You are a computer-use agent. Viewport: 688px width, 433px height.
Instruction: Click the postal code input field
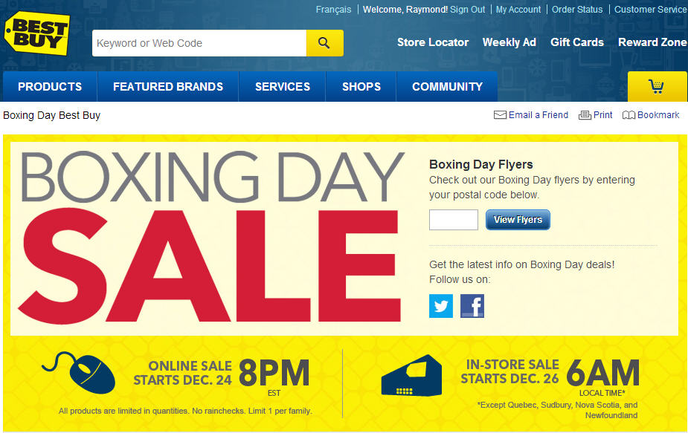pos(454,220)
